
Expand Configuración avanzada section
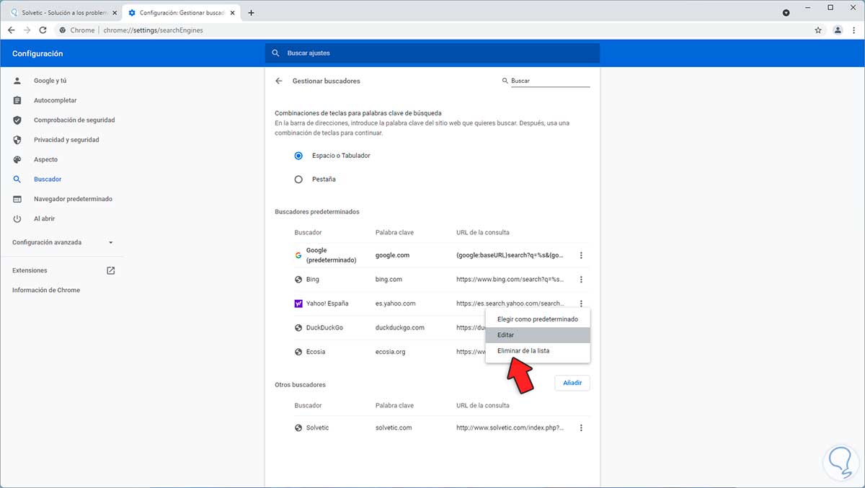pyautogui.click(x=63, y=242)
